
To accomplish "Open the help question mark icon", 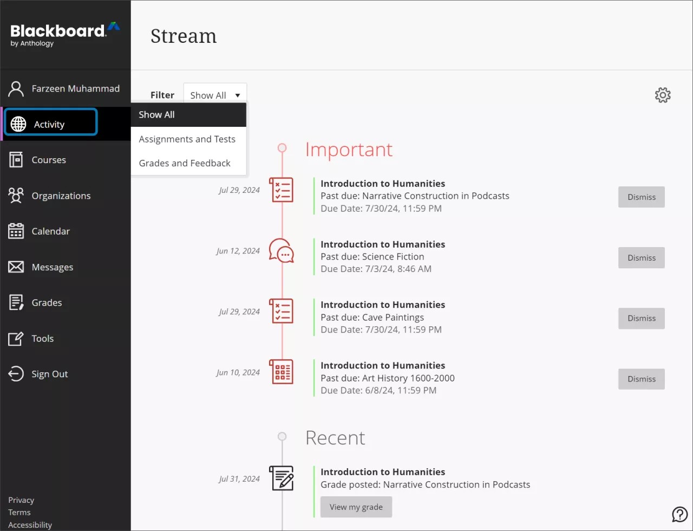I will [x=680, y=514].
